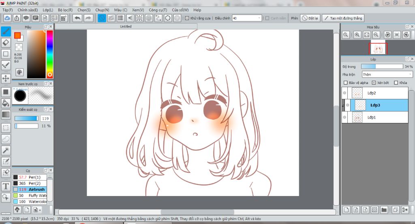Select the Pen(1) brush
Screen dimensions: 415x224
(30, 177)
